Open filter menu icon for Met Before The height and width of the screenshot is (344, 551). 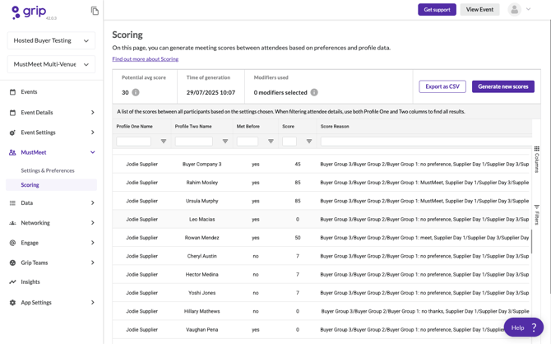pyautogui.click(x=271, y=142)
